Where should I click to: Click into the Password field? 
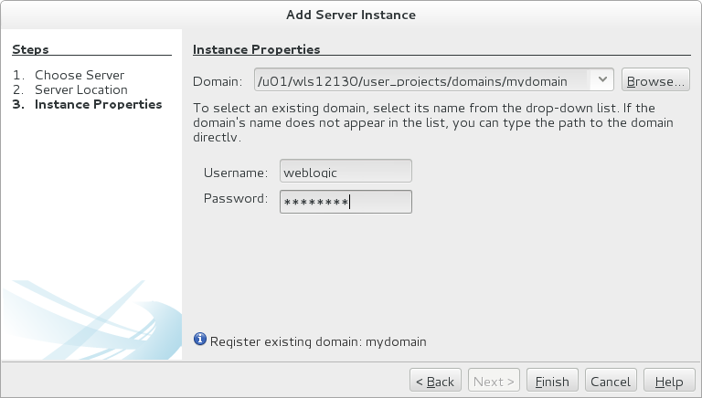click(x=346, y=201)
